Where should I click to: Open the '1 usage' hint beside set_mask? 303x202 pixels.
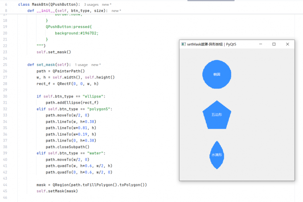(x=81, y=65)
